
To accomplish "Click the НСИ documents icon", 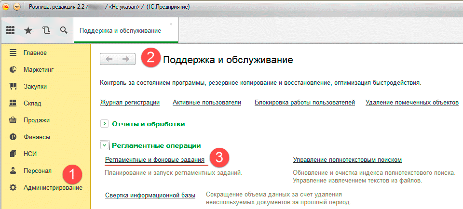I will tap(13, 154).
